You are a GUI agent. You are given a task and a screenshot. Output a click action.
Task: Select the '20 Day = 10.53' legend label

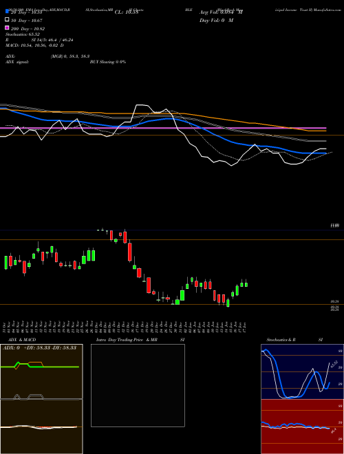pyautogui.click(x=27, y=12)
